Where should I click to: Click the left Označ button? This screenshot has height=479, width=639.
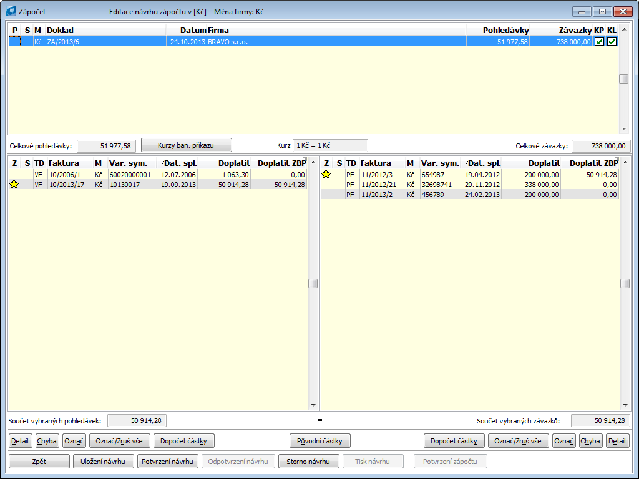[x=74, y=441]
